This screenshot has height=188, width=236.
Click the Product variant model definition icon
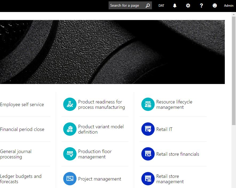coord(70,129)
